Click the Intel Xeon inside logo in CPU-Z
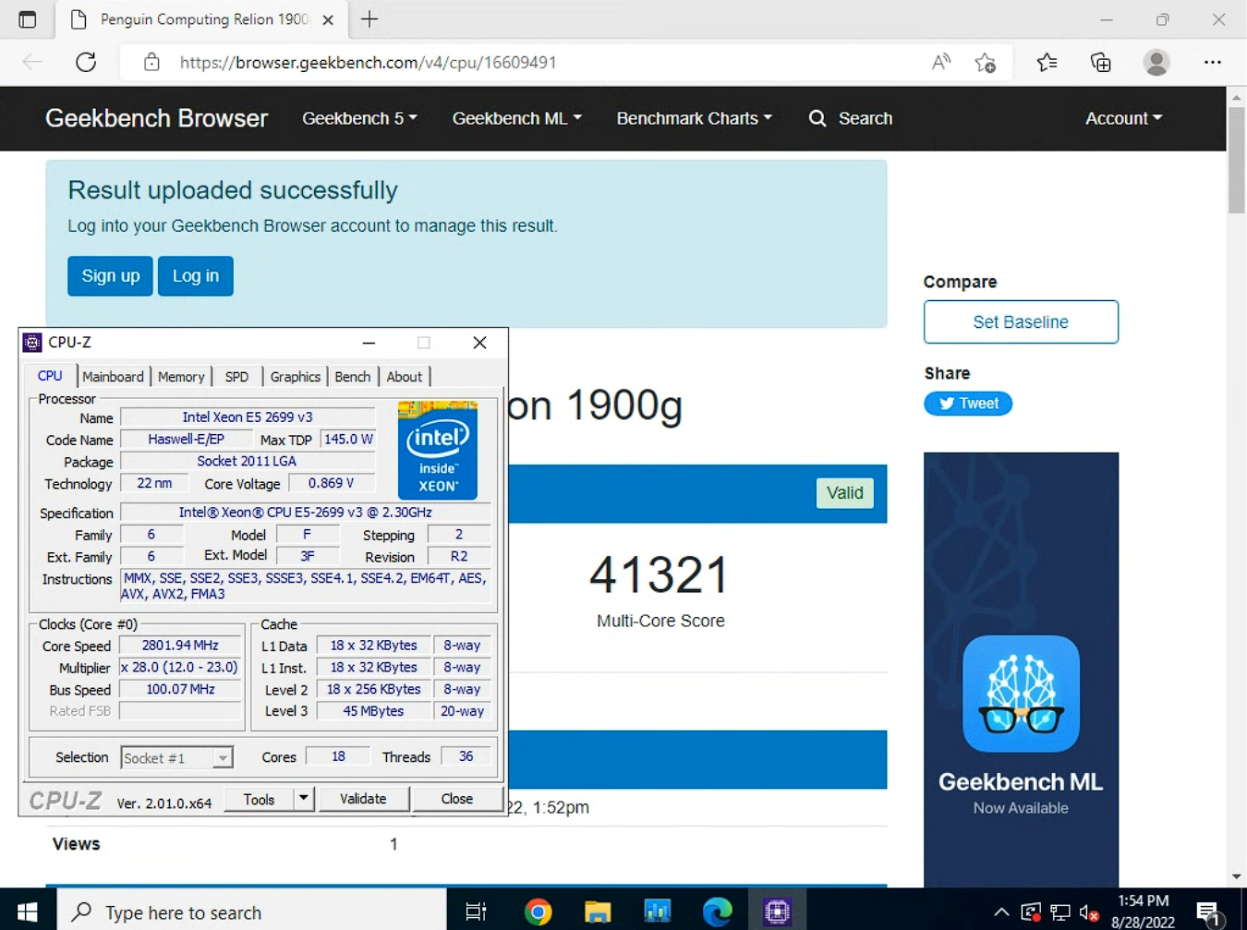 pyautogui.click(x=438, y=450)
